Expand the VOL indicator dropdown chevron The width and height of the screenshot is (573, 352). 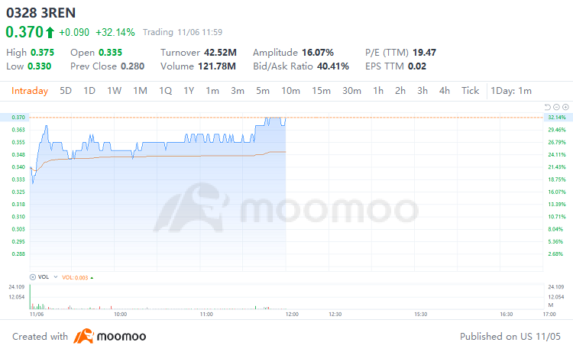pyautogui.click(x=56, y=276)
